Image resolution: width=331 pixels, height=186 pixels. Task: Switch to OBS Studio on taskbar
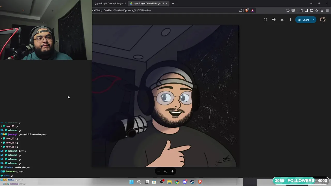pos(162,182)
